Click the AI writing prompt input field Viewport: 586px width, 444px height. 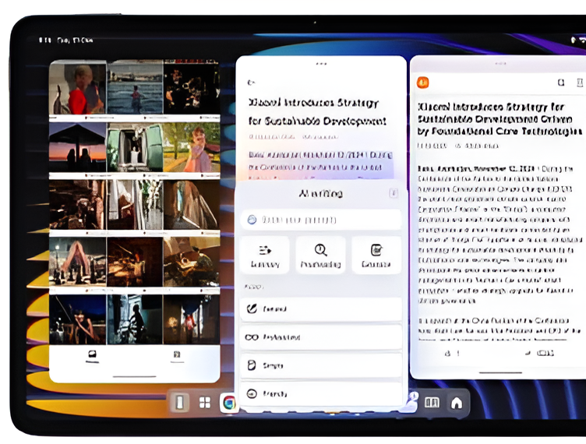[320, 220]
